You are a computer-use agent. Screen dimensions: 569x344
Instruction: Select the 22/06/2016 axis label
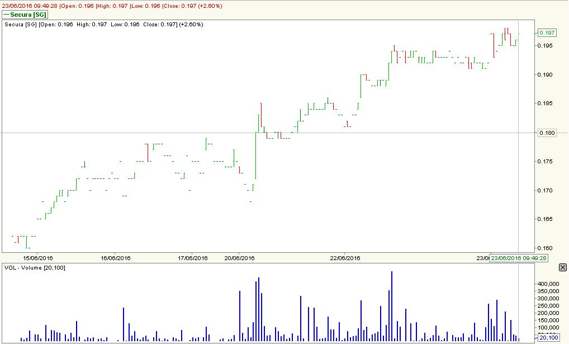click(x=345, y=258)
